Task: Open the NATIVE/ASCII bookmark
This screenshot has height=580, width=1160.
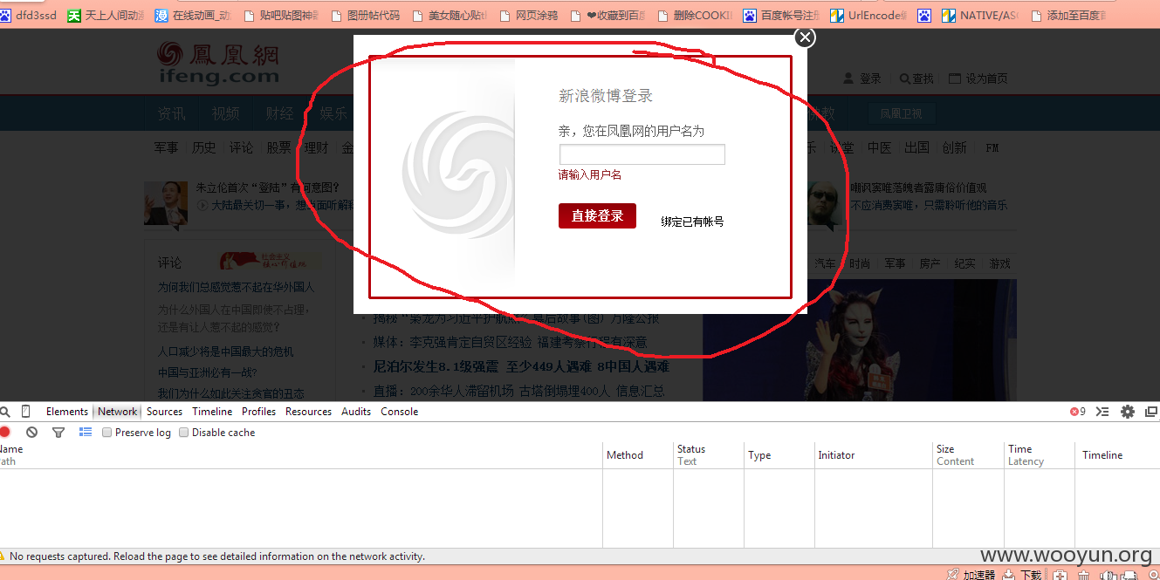Action: (979, 15)
